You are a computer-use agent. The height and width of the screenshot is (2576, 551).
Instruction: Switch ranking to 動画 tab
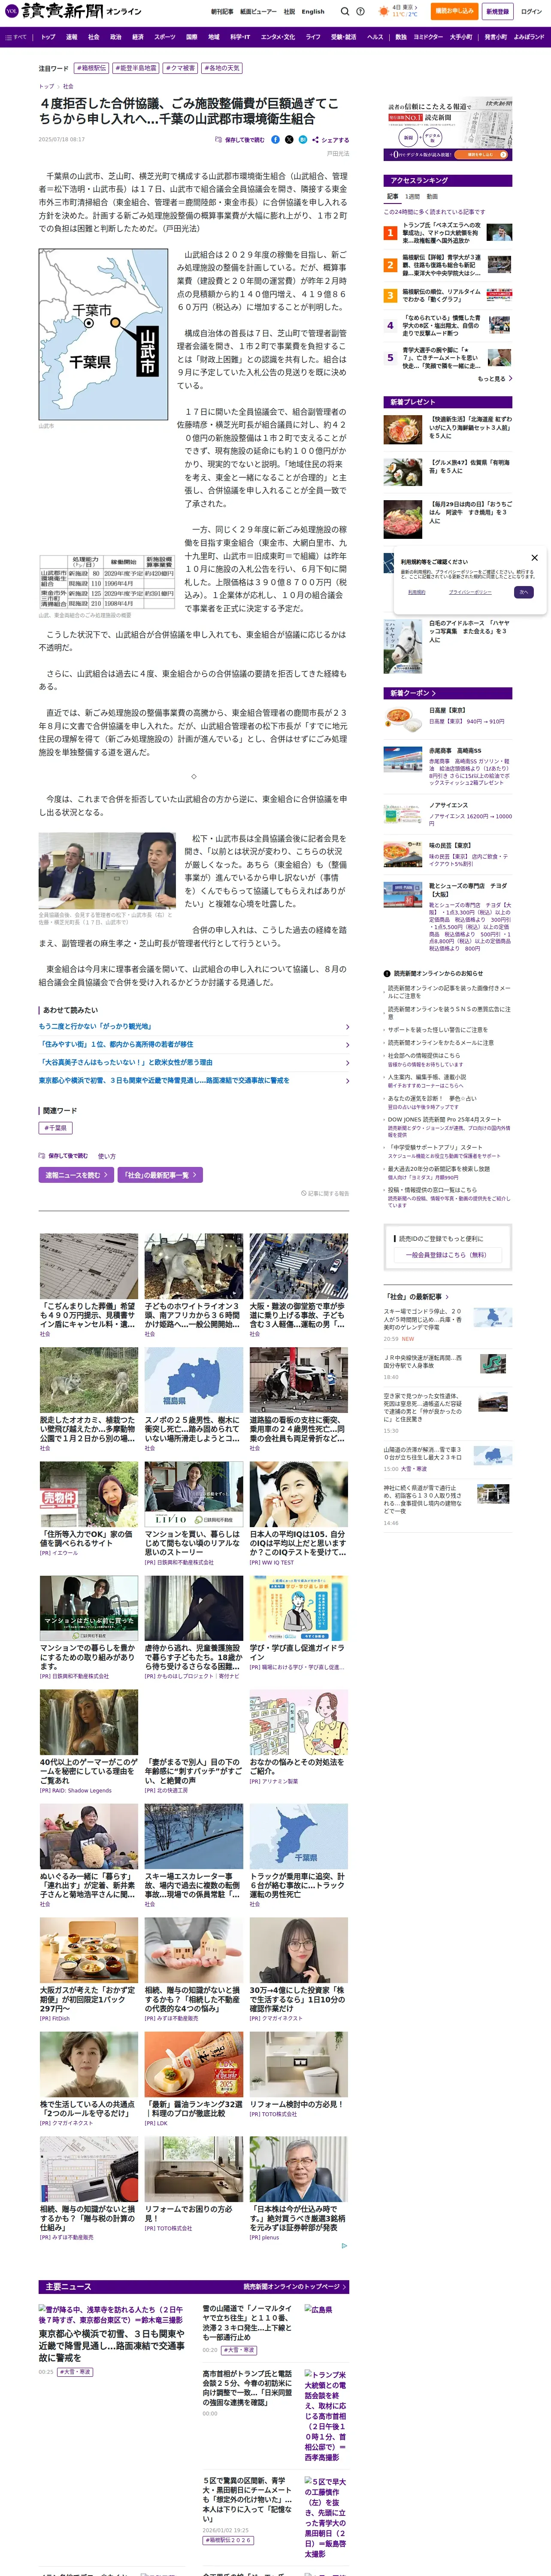click(432, 197)
